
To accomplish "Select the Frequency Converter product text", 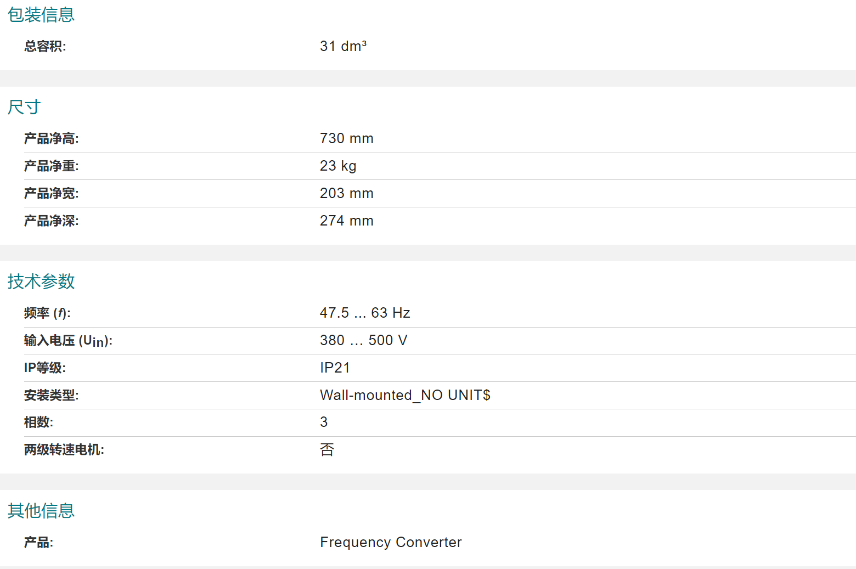I will pyautogui.click(x=391, y=542).
